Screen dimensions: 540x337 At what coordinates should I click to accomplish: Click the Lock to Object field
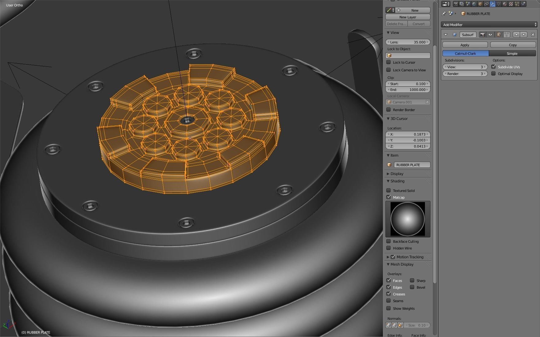(408, 55)
